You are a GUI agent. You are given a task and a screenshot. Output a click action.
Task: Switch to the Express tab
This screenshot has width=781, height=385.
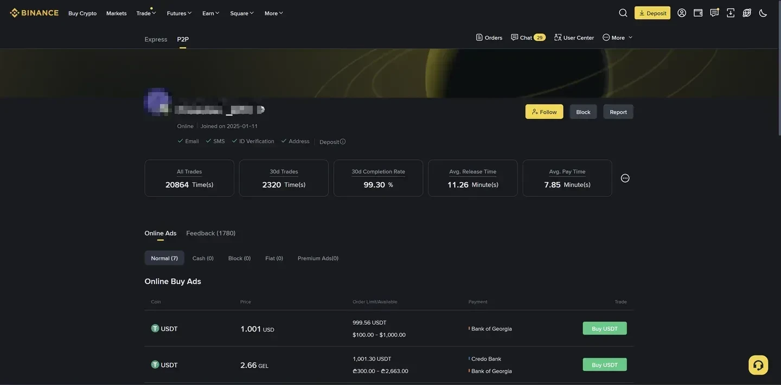[156, 39]
